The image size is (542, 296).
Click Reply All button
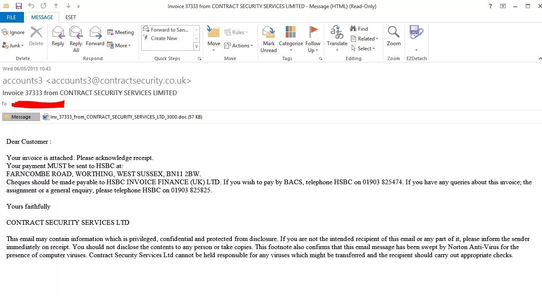[x=76, y=39]
